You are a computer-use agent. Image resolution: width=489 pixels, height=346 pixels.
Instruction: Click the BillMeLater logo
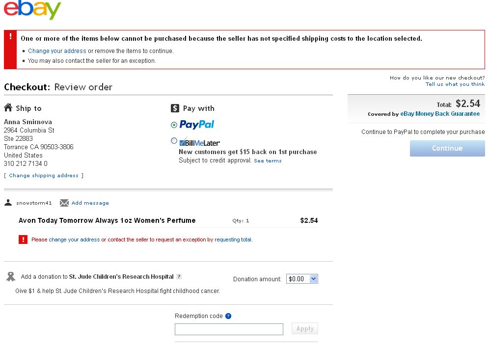(x=200, y=142)
